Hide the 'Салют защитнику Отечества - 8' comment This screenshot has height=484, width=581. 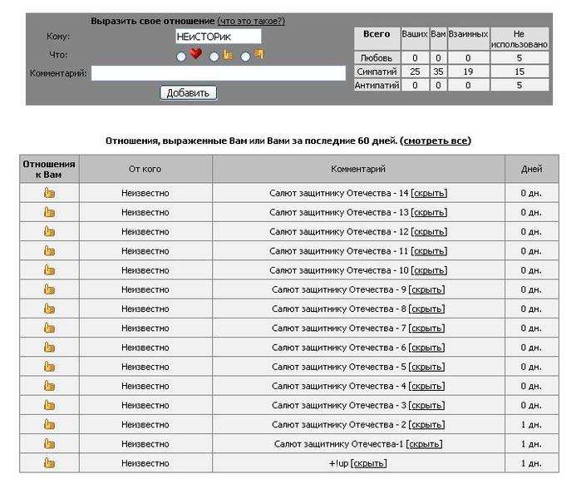[427, 309]
